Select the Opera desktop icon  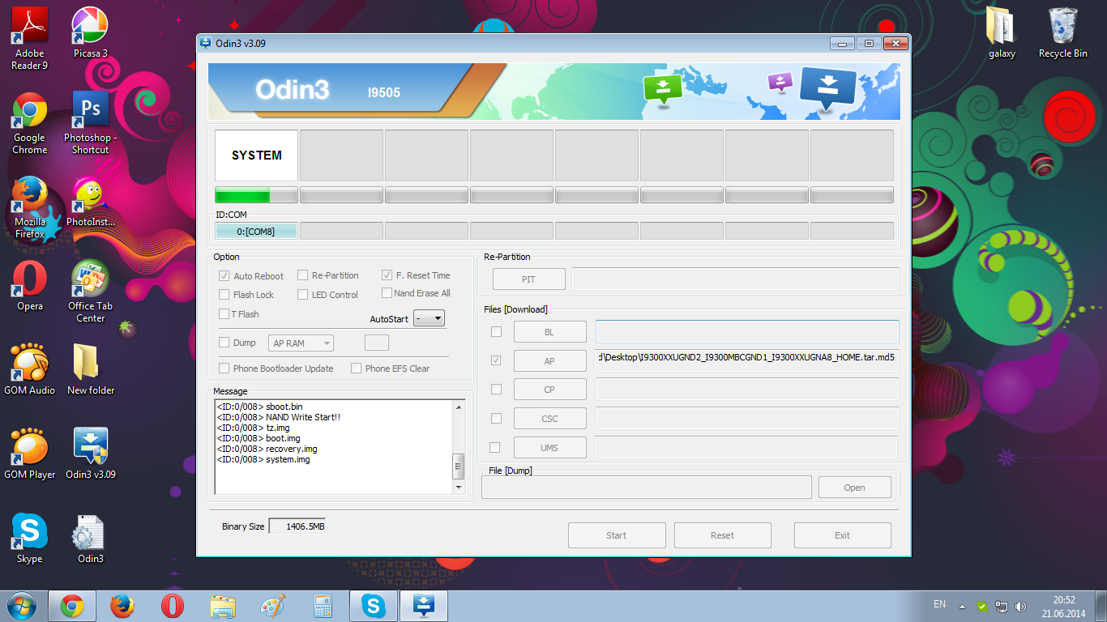(x=30, y=286)
